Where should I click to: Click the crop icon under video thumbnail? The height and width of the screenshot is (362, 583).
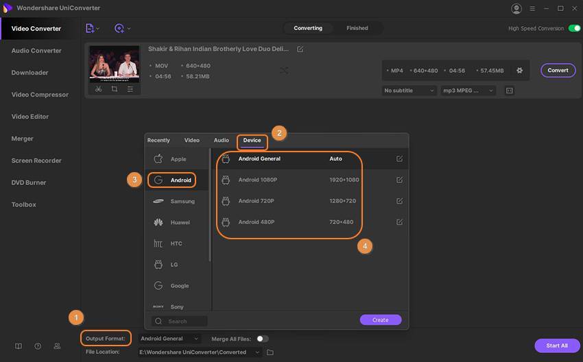click(115, 89)
